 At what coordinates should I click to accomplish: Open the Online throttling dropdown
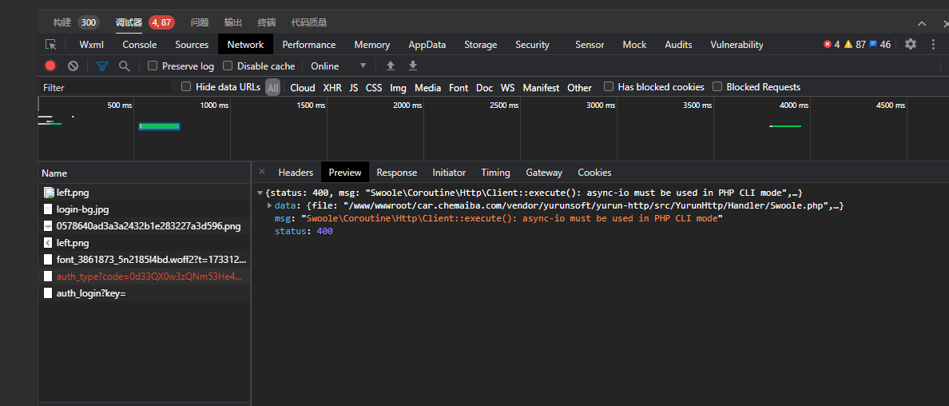pos(339,66)
